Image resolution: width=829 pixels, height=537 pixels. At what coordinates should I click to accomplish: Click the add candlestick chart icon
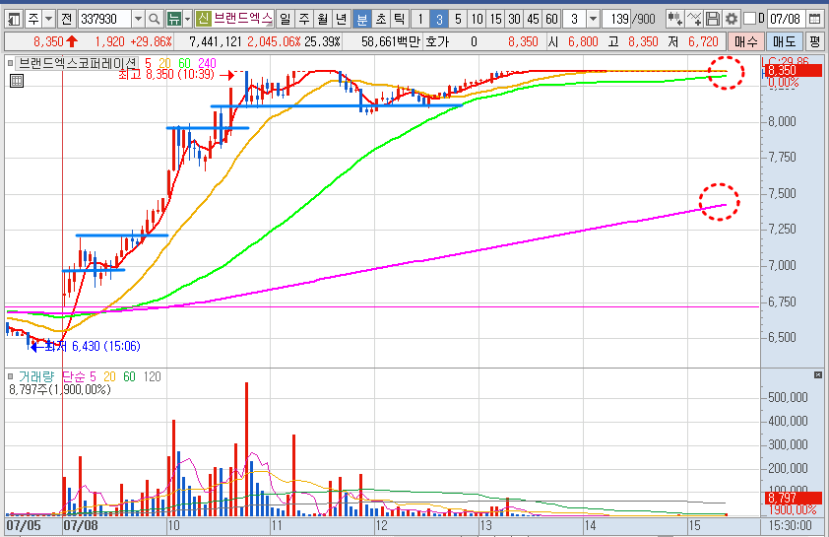click(674, 20)
